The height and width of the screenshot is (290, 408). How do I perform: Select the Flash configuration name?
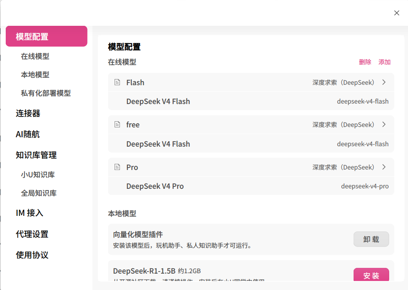click(135, 83)
